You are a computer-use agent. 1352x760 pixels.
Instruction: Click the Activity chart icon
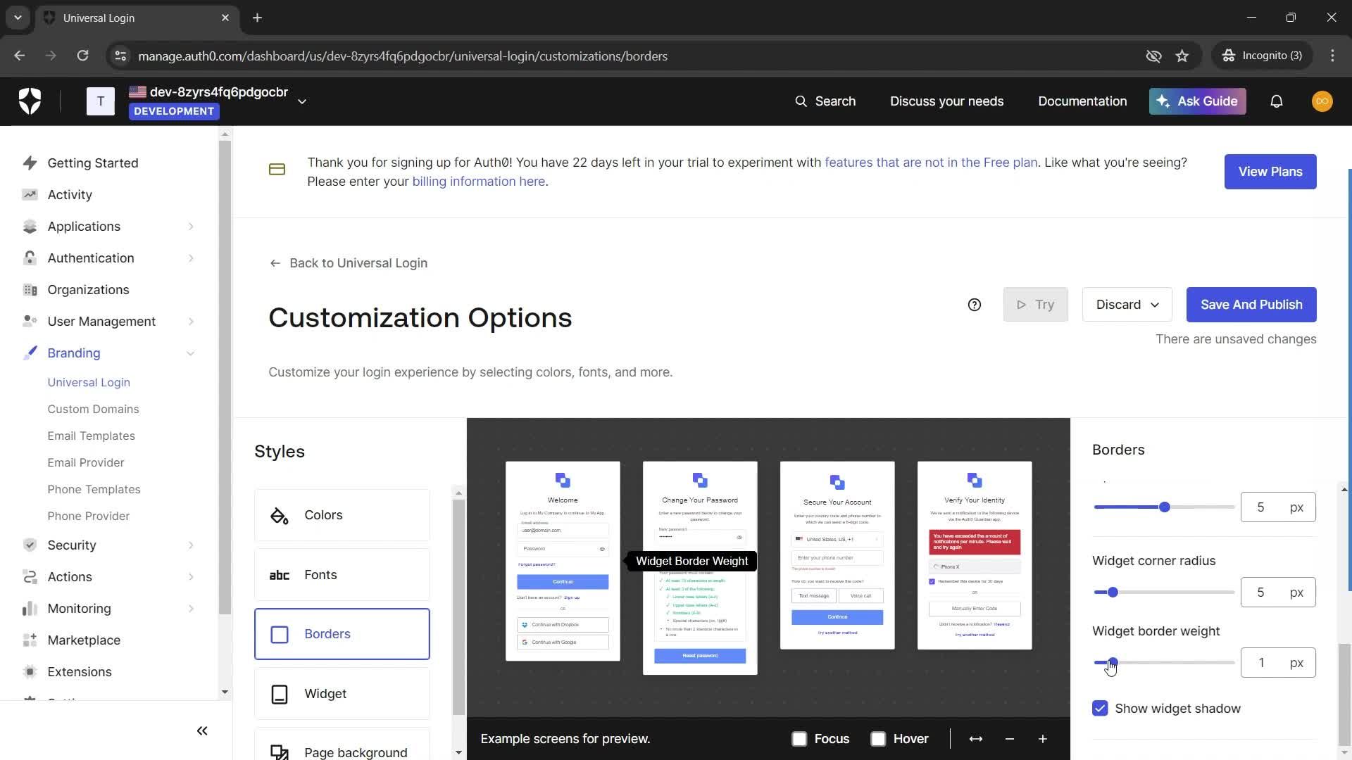click(30, 195)
